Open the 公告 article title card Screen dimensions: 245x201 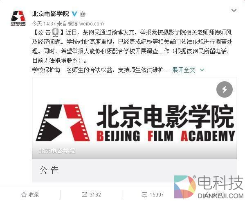point(135,171)
